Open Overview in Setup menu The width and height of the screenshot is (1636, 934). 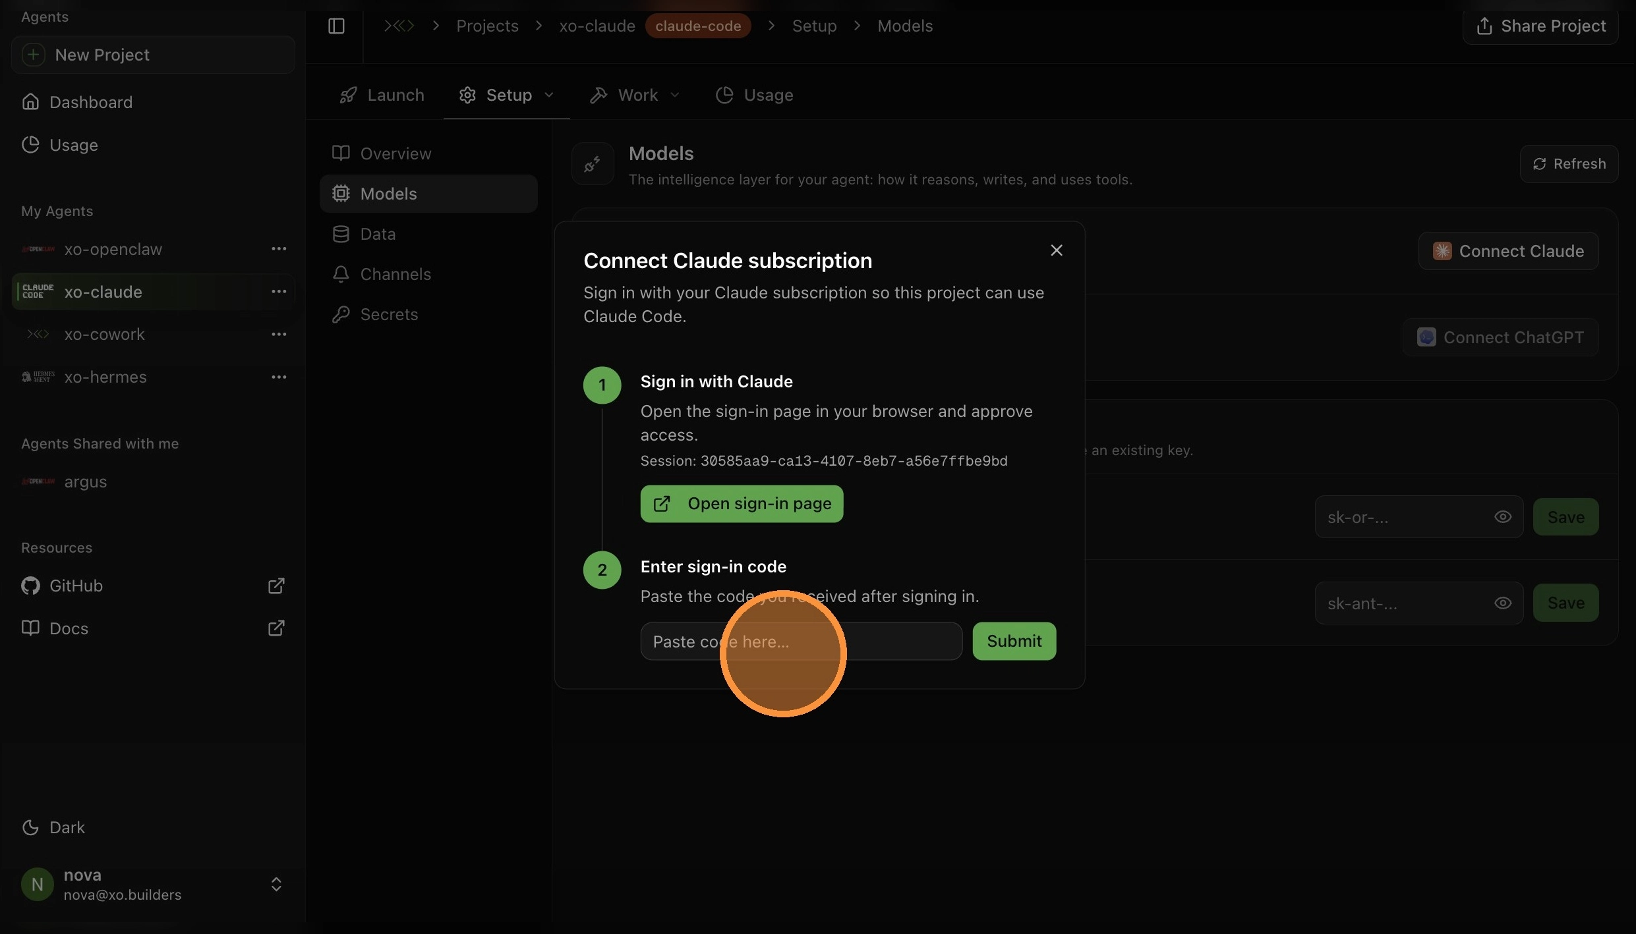428,153
